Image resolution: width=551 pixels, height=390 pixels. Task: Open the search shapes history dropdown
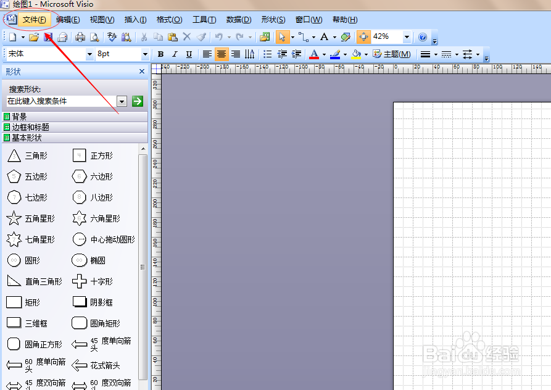pyautogui.click(x=122, y=102)
